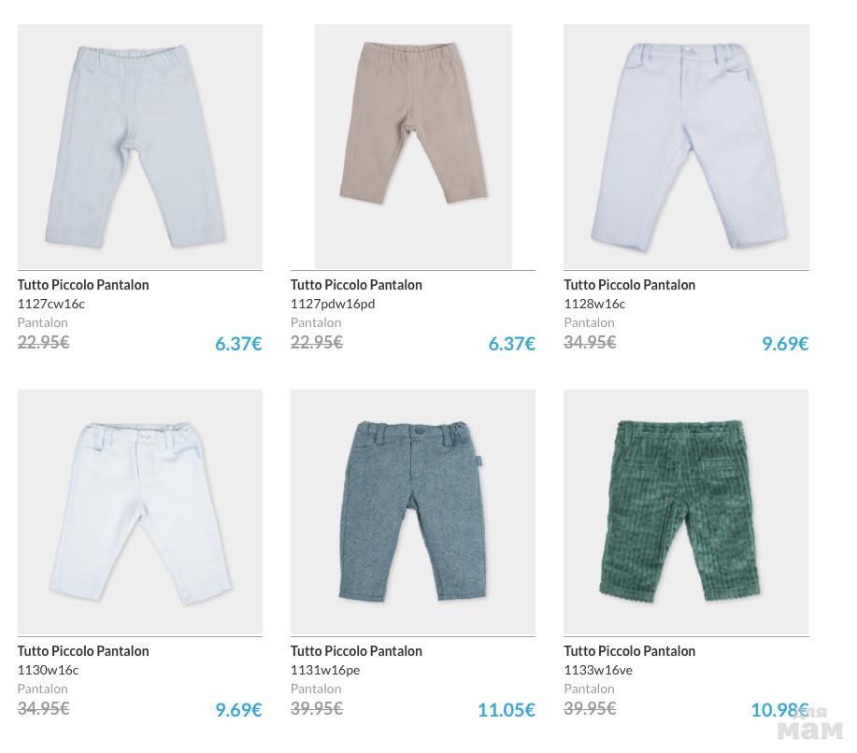
Task: Click the Pantalon category under 1130w16c
Action: (x=42, y=689)
